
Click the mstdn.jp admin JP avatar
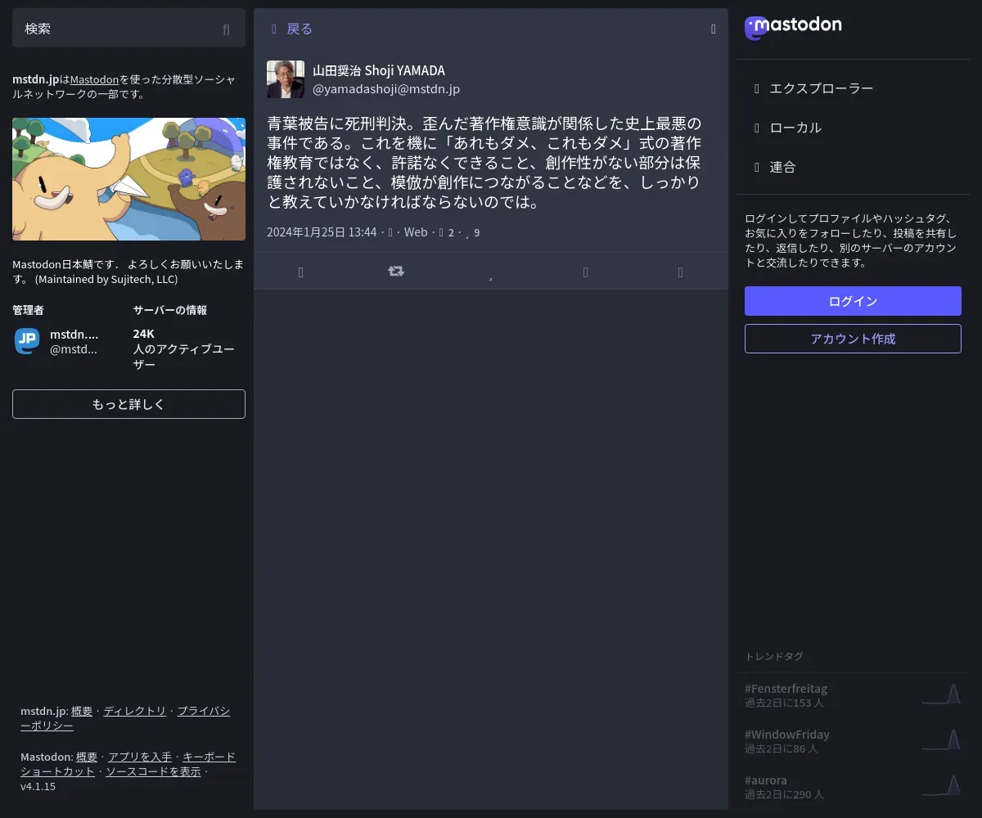[x=27, y=341]
